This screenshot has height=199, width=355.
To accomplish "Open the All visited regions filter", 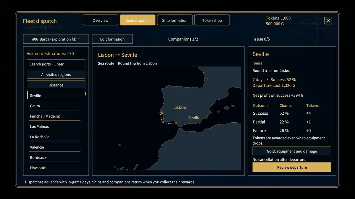I will click(x=56, y=75).
